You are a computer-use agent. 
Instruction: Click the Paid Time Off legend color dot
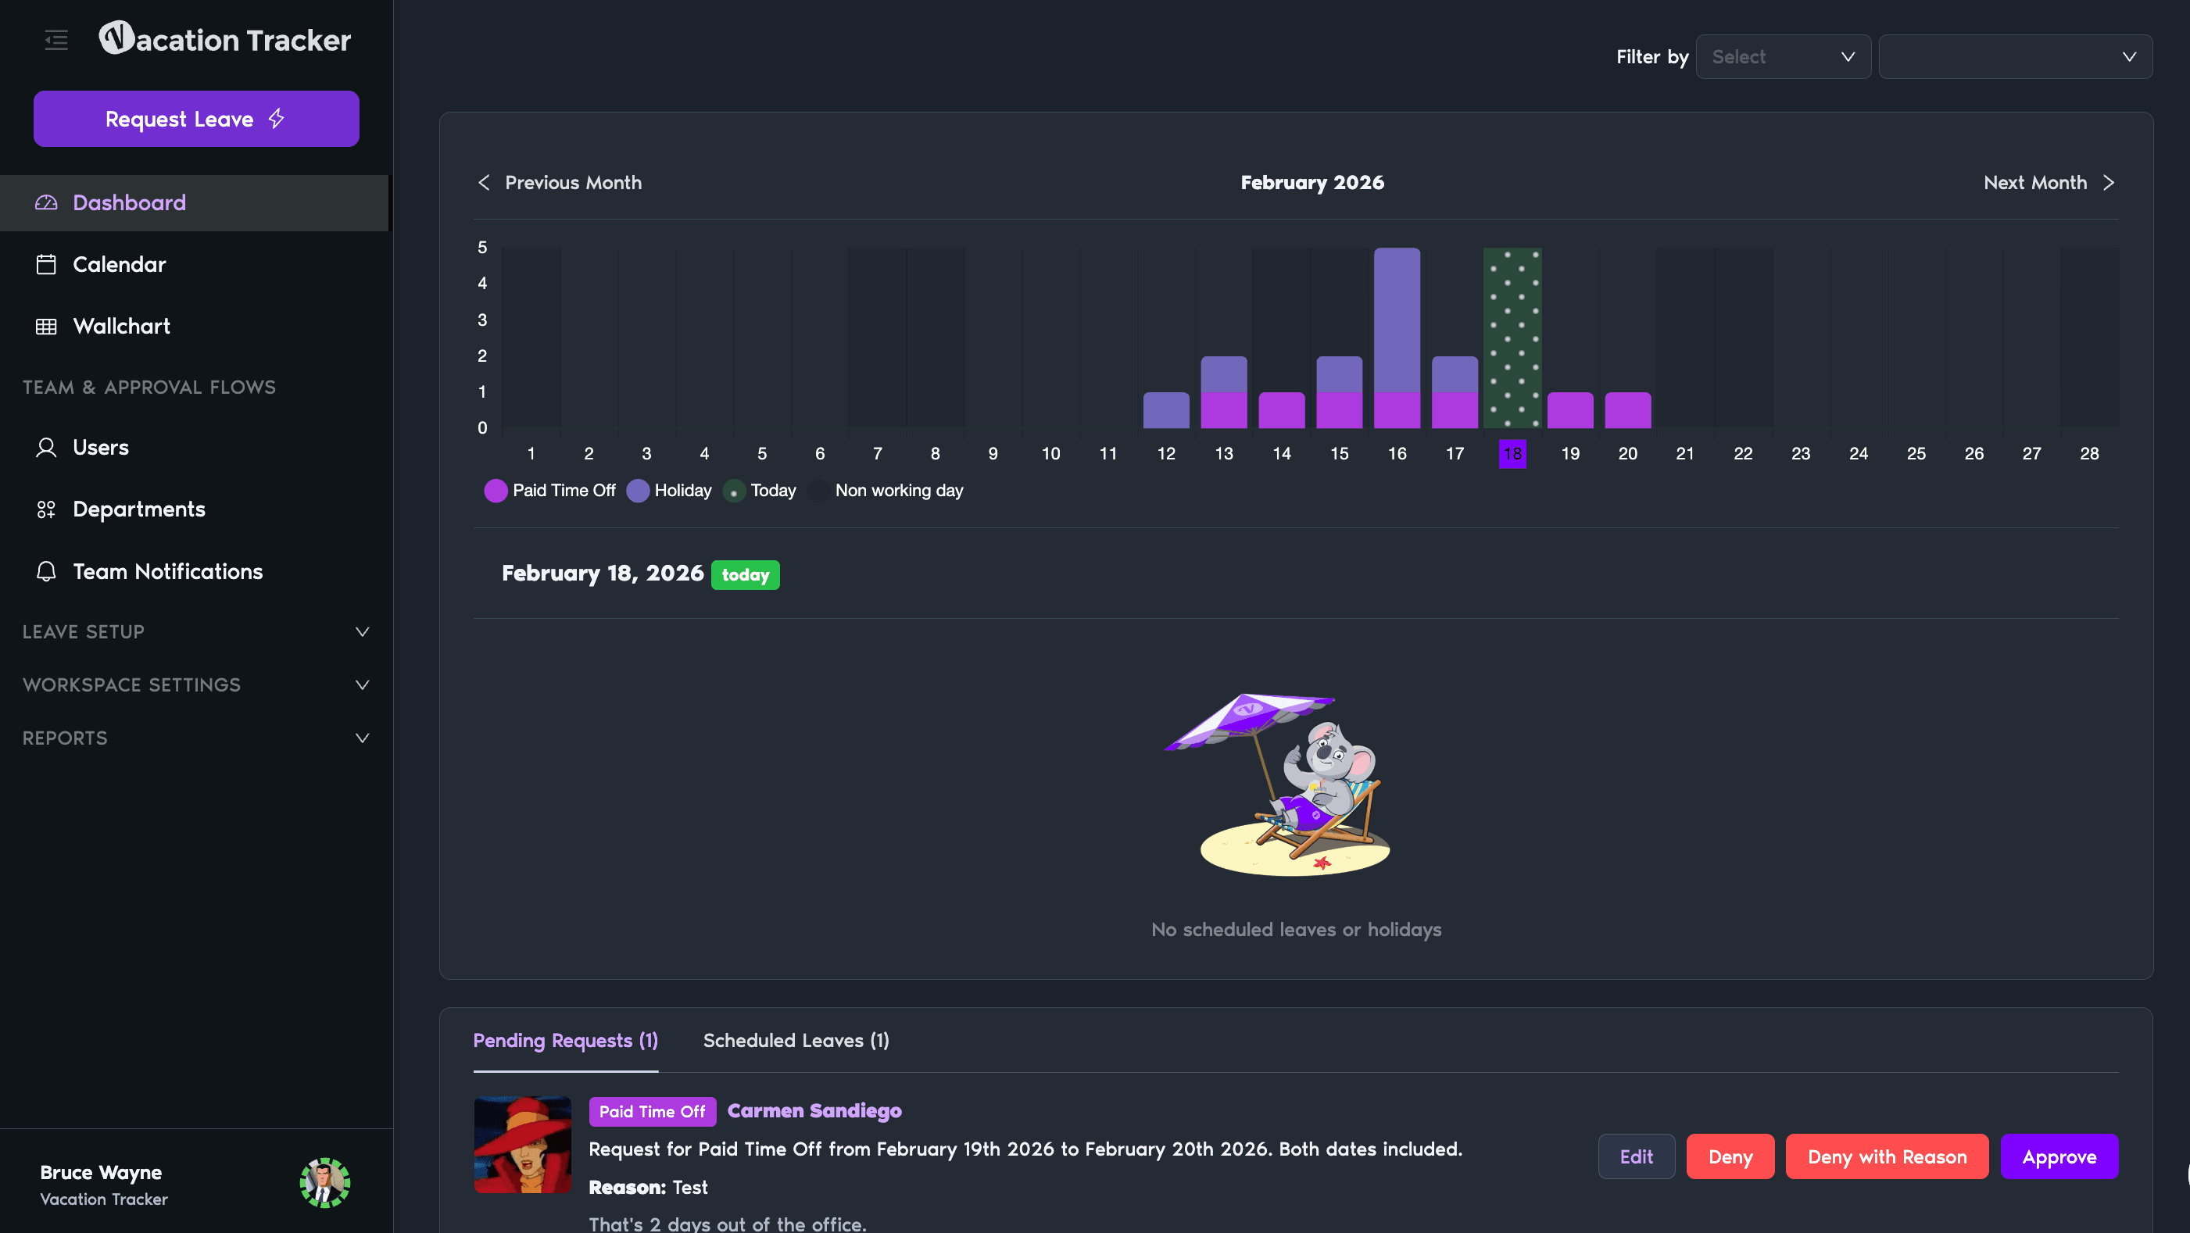496,491
